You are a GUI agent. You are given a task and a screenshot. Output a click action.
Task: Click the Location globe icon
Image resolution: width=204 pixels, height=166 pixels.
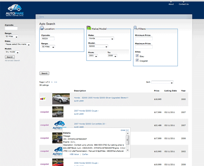[42, 28]
